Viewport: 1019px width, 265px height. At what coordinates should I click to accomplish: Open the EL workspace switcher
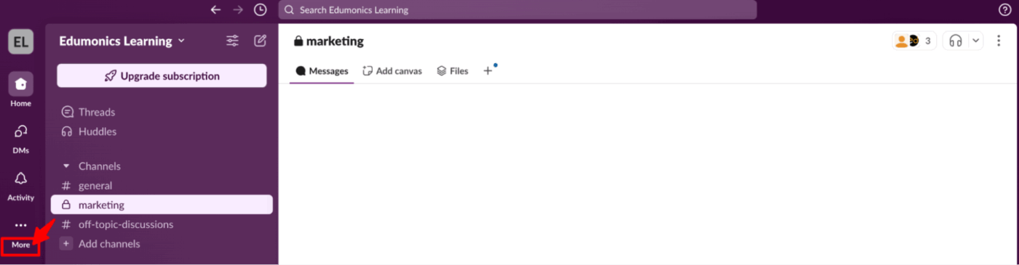[21, 42]
